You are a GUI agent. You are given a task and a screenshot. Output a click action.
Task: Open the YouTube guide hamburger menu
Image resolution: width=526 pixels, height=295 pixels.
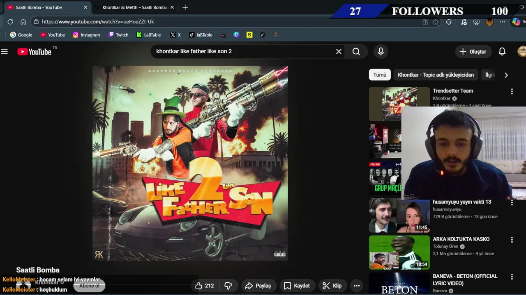click(x=5, y=52)
